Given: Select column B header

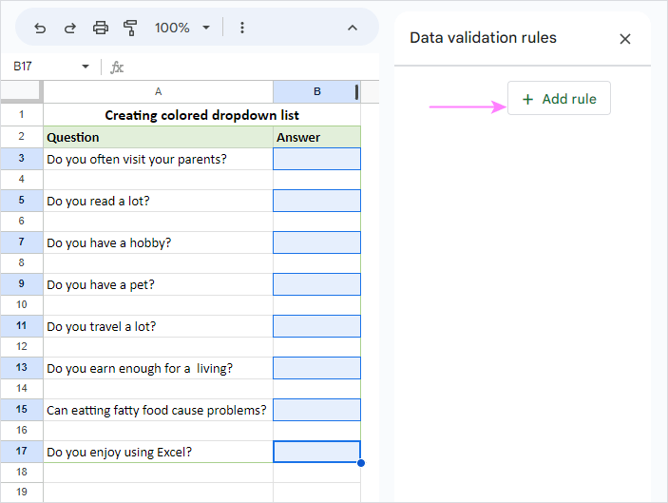Looking at the screenshot, I should coord(317,91).
